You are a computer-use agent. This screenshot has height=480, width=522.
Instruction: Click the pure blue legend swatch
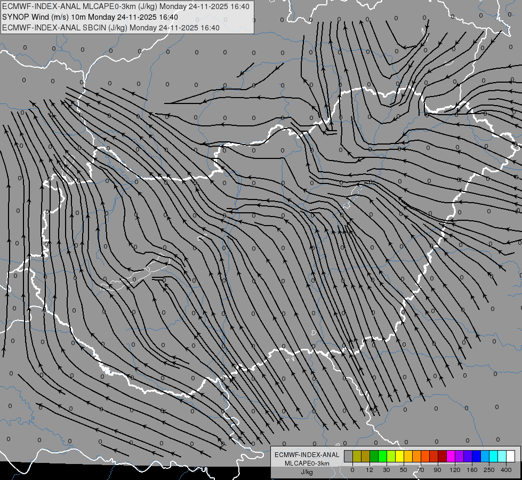coord(476,457)
